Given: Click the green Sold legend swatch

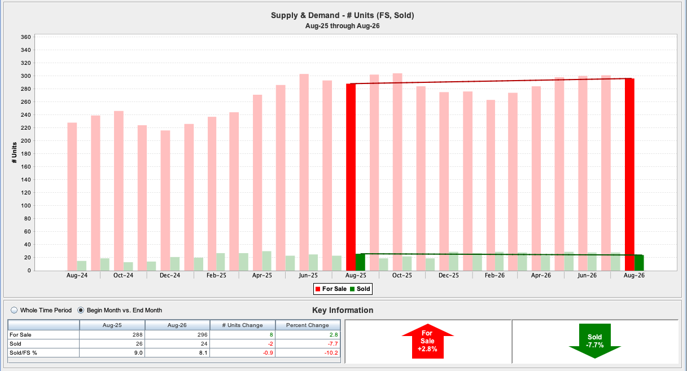Looking at the screenshot, I should [x=352, y=289].
